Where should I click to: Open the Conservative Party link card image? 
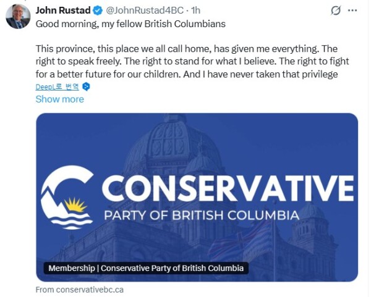(x=197, y=154)
